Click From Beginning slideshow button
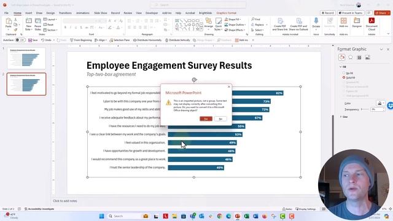 point(80,40)
